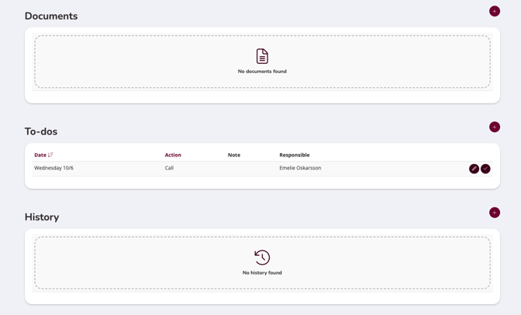
Task: Click the document file icon
Action: [262, 56]
